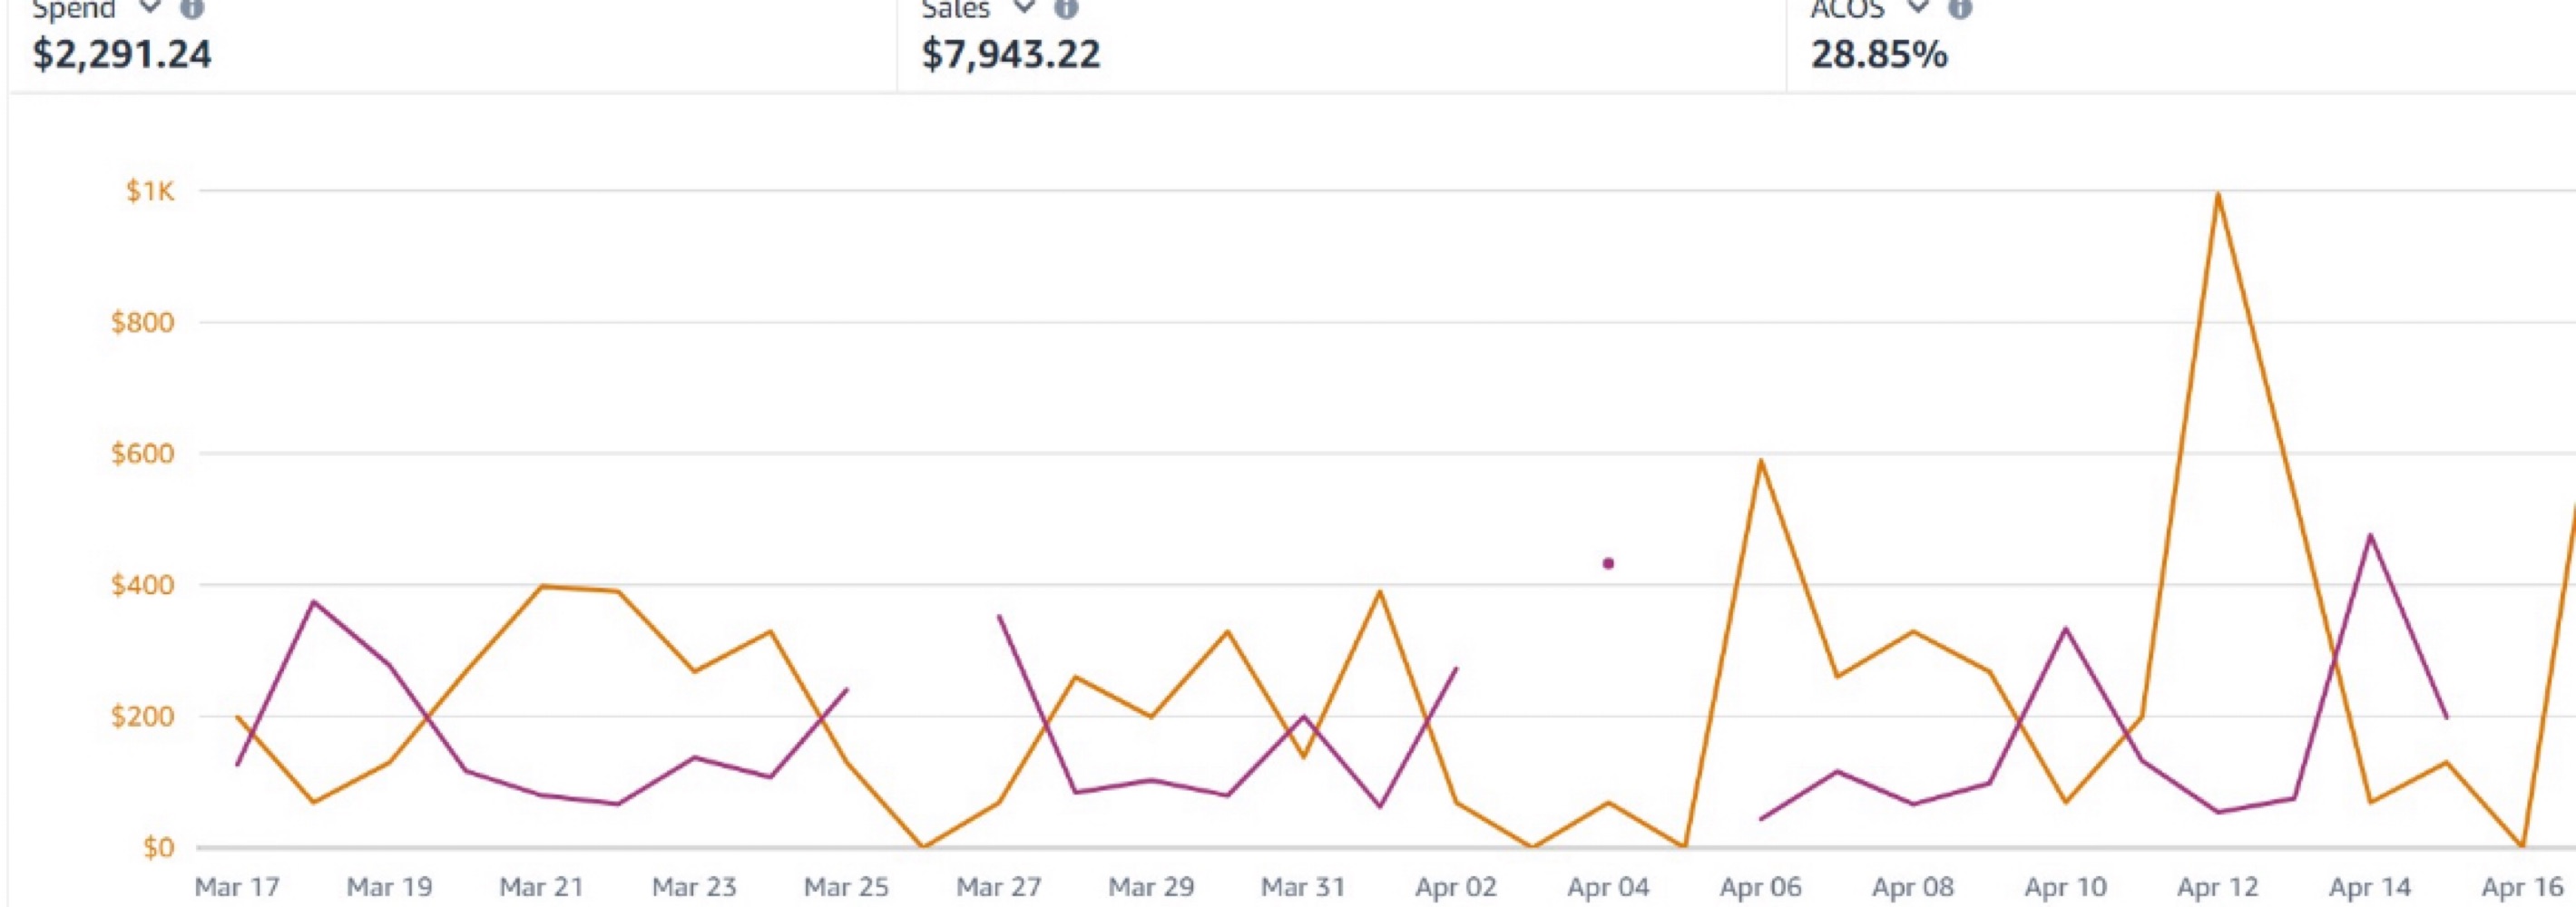Click the orange data point at Mar 21
This screenshot has width=2576, height=907.
(x=541, y=586)
